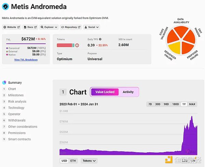205x167 pixels.
Task: Switch chart to Activity view
Action: coord(128,92)
